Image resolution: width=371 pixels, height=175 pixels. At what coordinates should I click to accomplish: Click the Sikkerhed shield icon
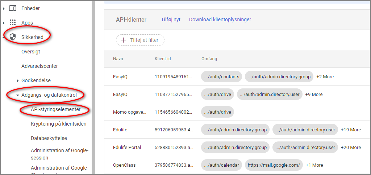point(12,37)
